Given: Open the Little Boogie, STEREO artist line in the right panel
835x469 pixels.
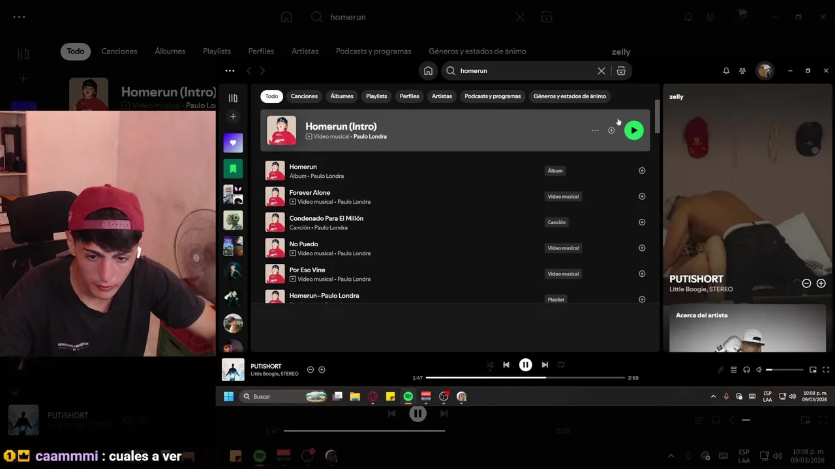Looking at the screenshot, I should [x=701, y=289].
